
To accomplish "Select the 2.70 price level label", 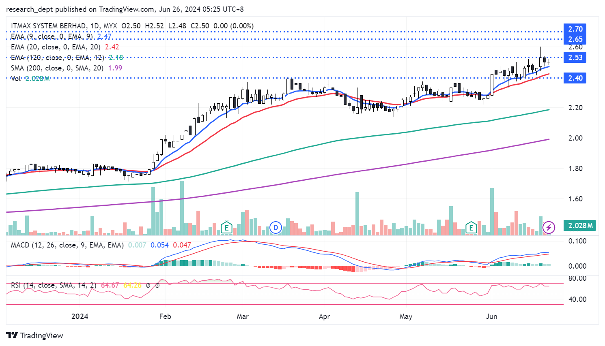I will pyautogui.click(x=575, y=29).
